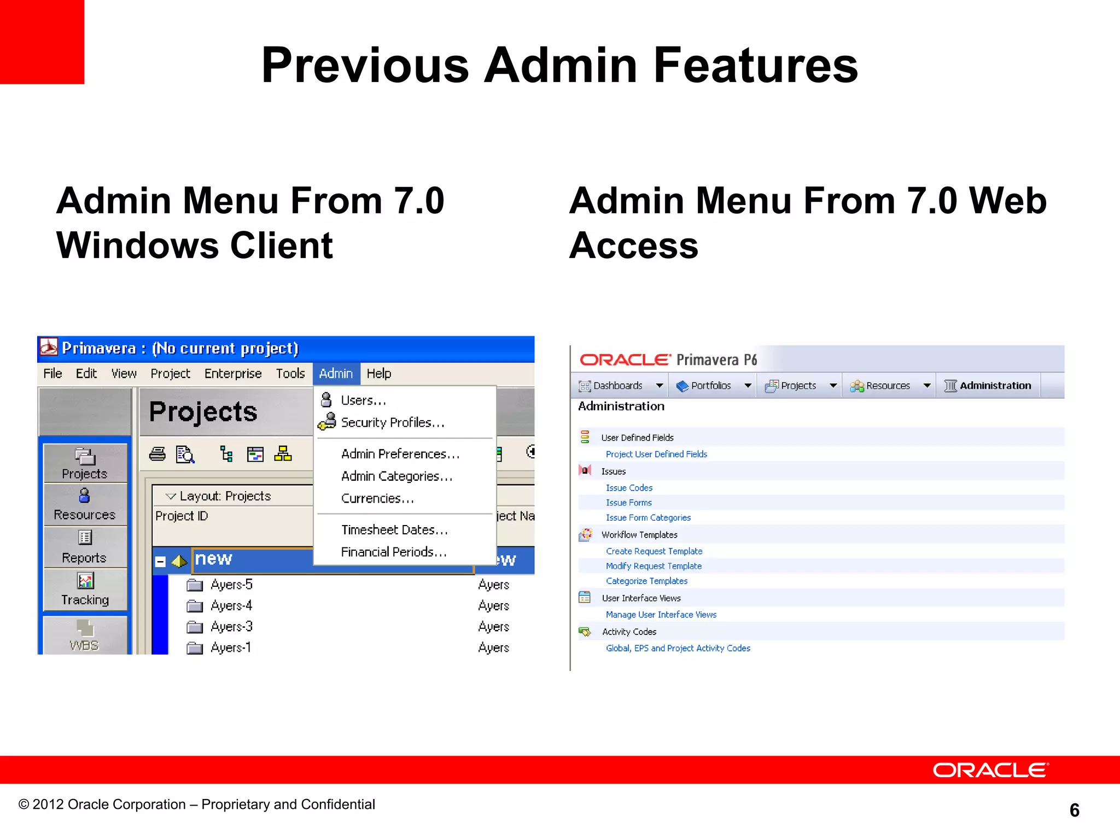Screen dimensions: 1120x840
Task: Open the Resources tab dropdown arrow
Action: click(x=927, y=386)
